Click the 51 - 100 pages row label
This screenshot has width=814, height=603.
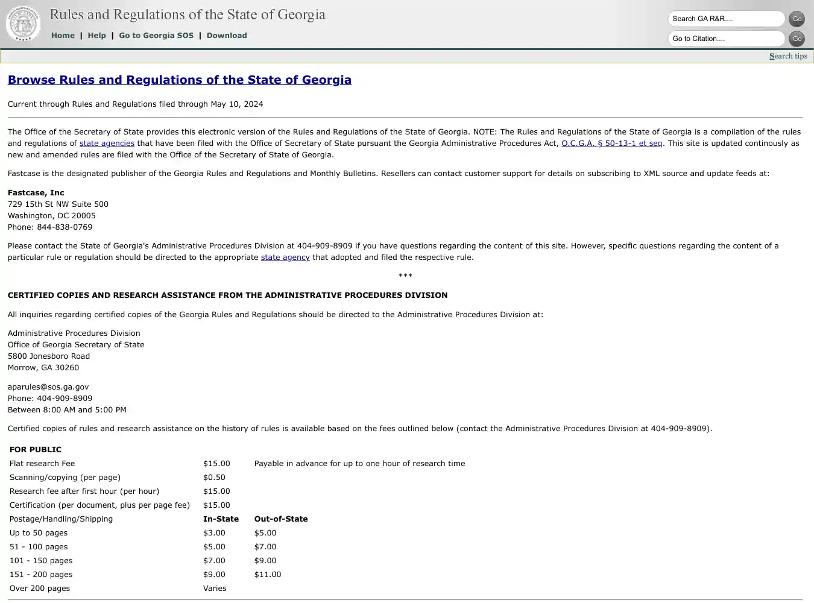coord(39,547)
